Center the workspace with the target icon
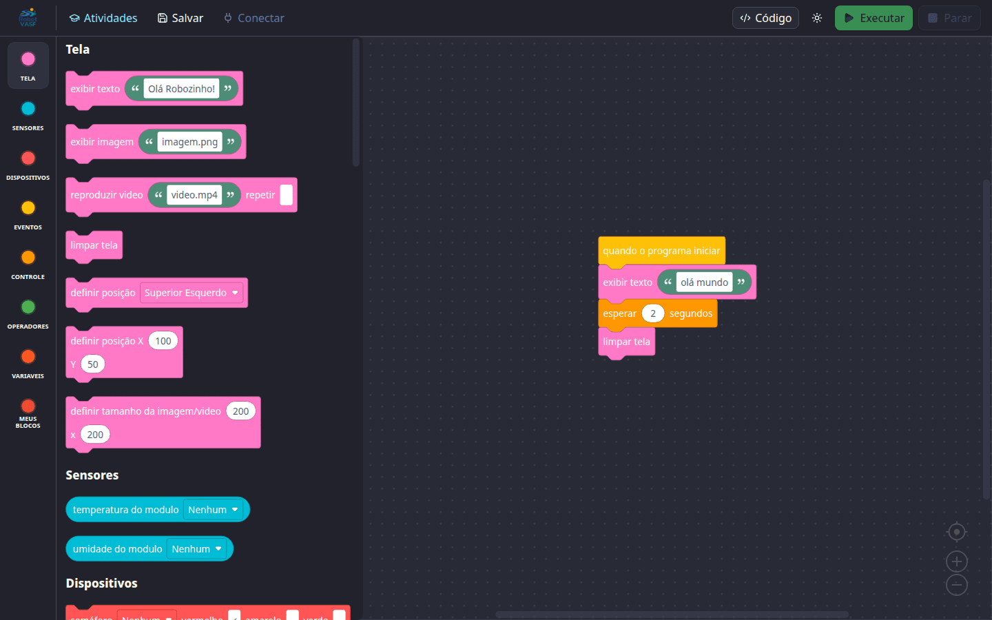 pyautogui.click(x=957, y=532)
